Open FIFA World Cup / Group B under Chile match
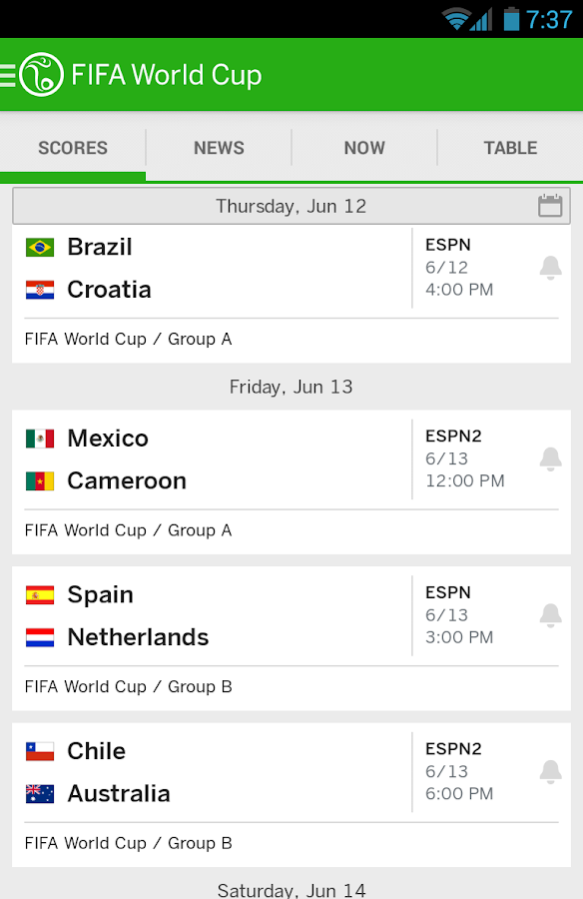The height and width of the screenshot is (899, 583). [129, 843]
